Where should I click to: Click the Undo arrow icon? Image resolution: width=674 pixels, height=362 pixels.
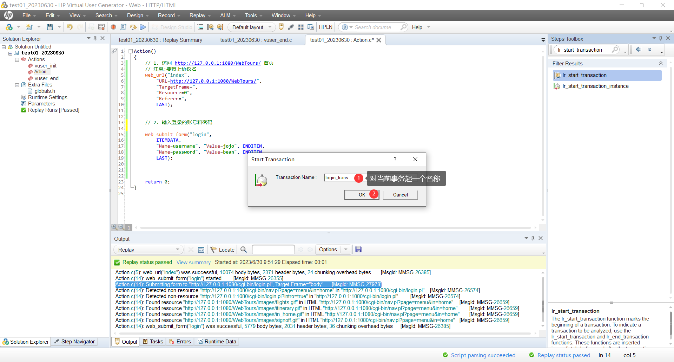(x=70, y=27)
